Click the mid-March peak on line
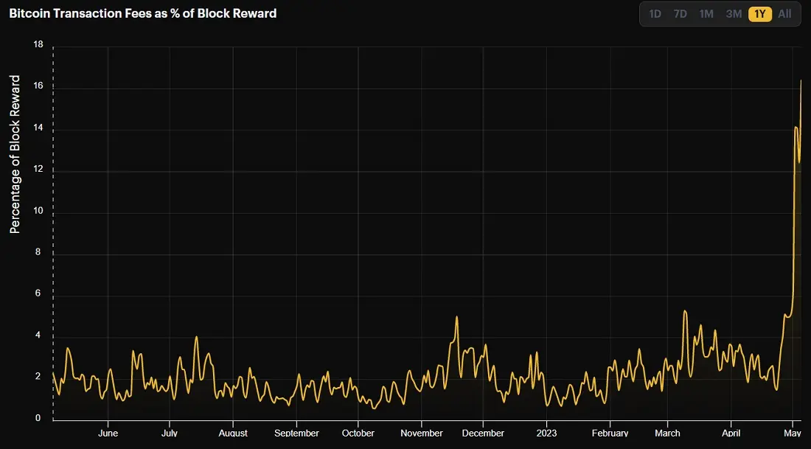The image size is (811, 449). [x=685, y=311]
